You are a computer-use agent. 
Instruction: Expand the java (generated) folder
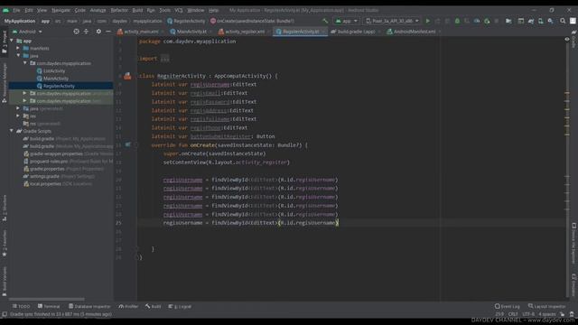(x=18, y=108)
